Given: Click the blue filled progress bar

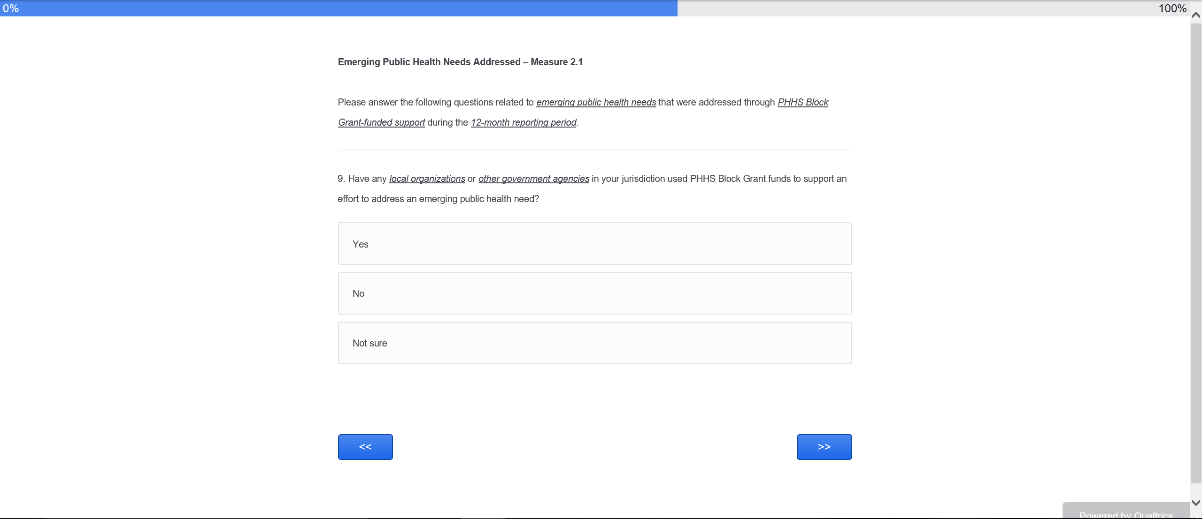Looking at the screenshot, I should coord(338,8).
